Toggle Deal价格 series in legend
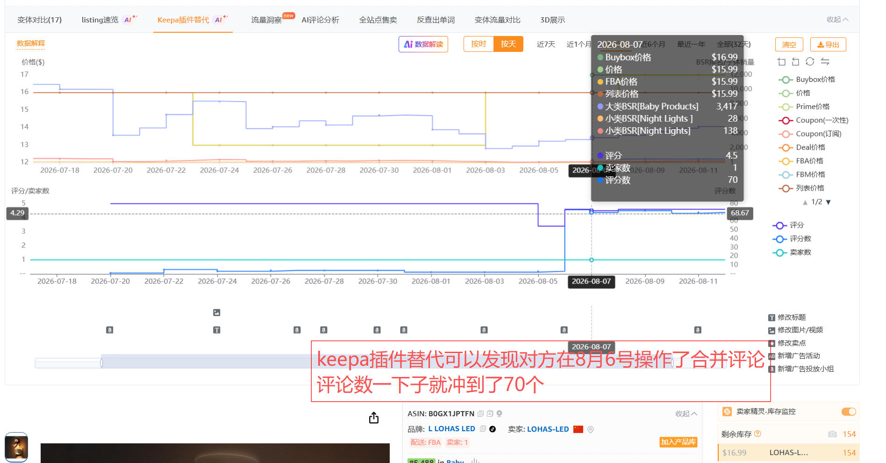 click(802, 147)
